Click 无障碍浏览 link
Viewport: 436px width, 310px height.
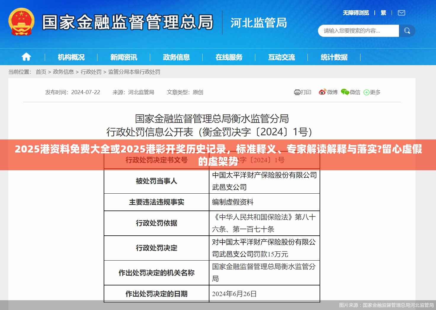[x=356, y=13]
